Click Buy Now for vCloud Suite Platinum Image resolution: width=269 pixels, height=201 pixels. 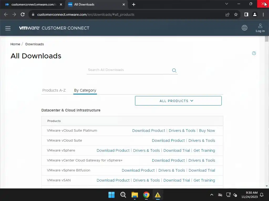[207, 131]
